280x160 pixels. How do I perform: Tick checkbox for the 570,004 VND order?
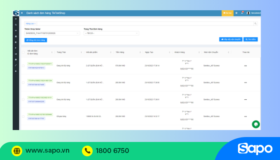(x=23, y=66)
